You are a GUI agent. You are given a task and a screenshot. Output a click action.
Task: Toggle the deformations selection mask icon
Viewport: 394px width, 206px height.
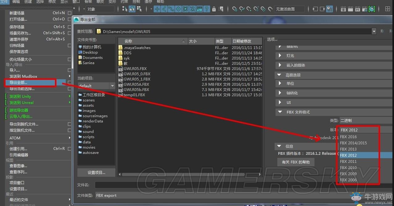(x=185, y=9)
